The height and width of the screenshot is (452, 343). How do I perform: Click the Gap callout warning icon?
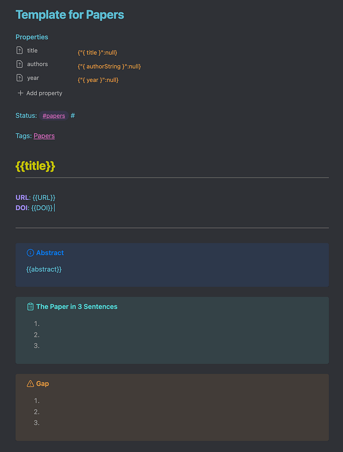pyautogui.click(x=30, y=383)
